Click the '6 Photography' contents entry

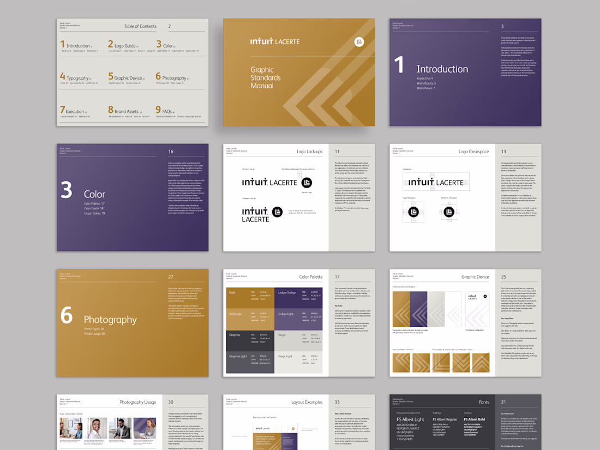pos(172,77)
